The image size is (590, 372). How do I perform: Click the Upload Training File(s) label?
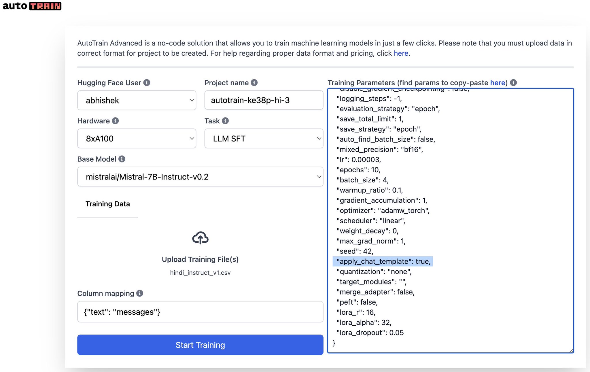200,259
